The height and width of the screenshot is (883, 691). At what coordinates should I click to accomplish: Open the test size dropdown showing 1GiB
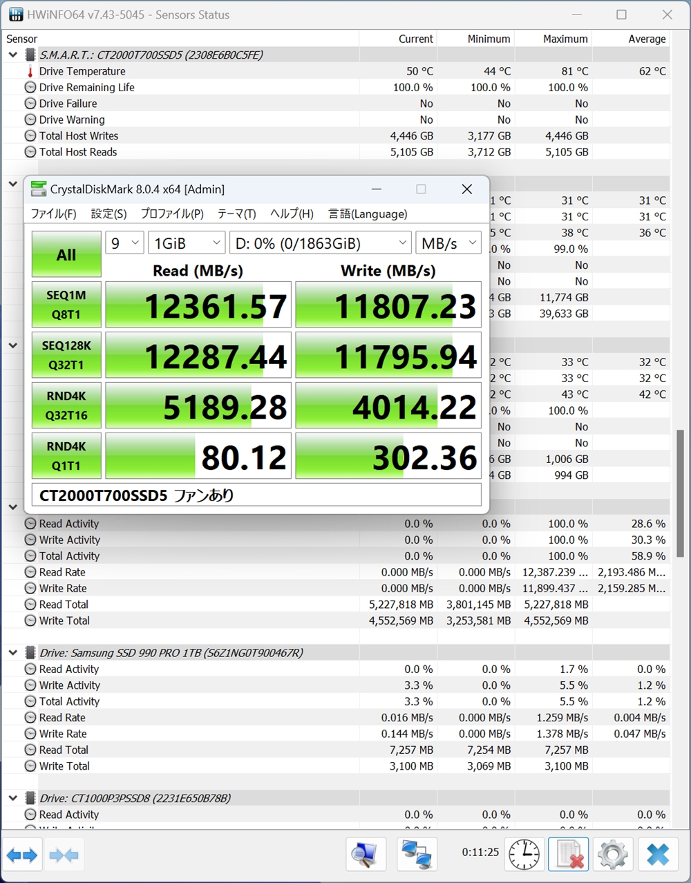(x=187, y=243)
